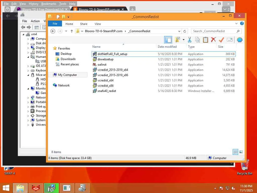This screenshot has width=257, height=193.
Task: Click the clipboard Paste icon
Action: click(205, 40)
